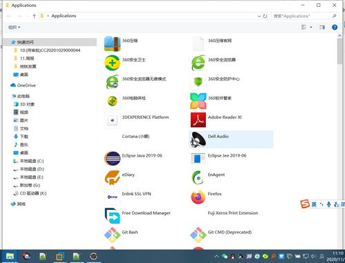
Task: Click the Applications path in address bar
Action: pyautogui.click(x=64, y=16)
